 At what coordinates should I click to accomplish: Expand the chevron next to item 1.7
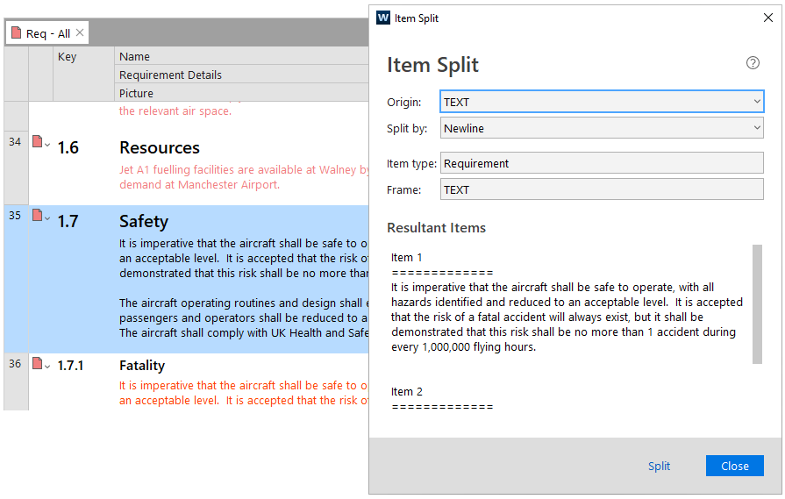point(47,218)
